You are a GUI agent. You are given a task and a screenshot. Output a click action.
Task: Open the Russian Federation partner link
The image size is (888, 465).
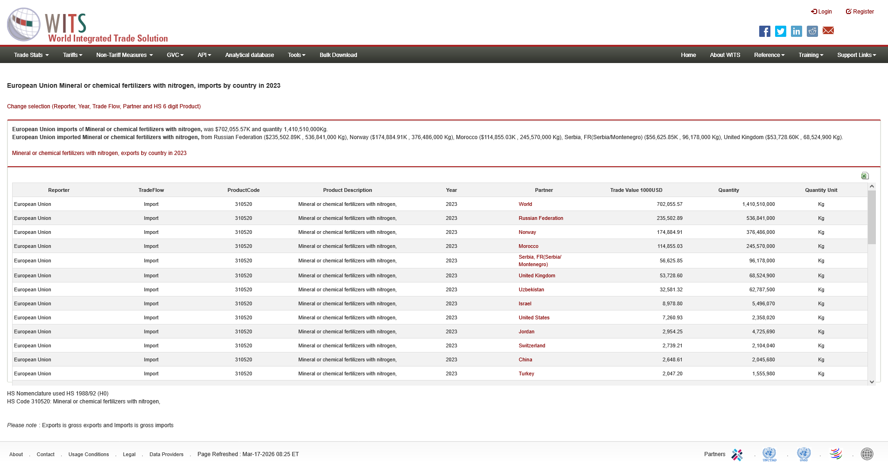click(540, 218)
